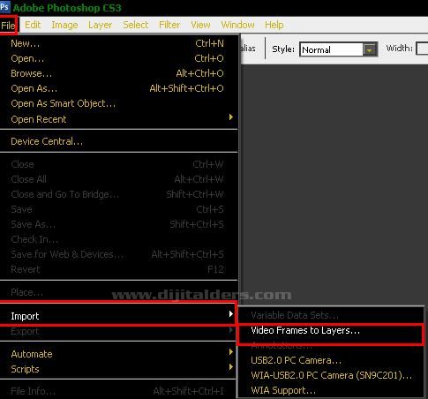This screenshot has height=399, width=428.
Task: Open the Filter menu
Action: click(169, 25)
